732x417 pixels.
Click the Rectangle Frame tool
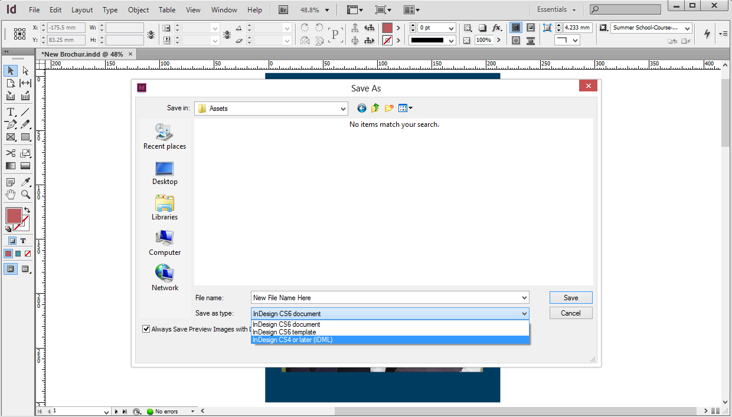[11, 137]
